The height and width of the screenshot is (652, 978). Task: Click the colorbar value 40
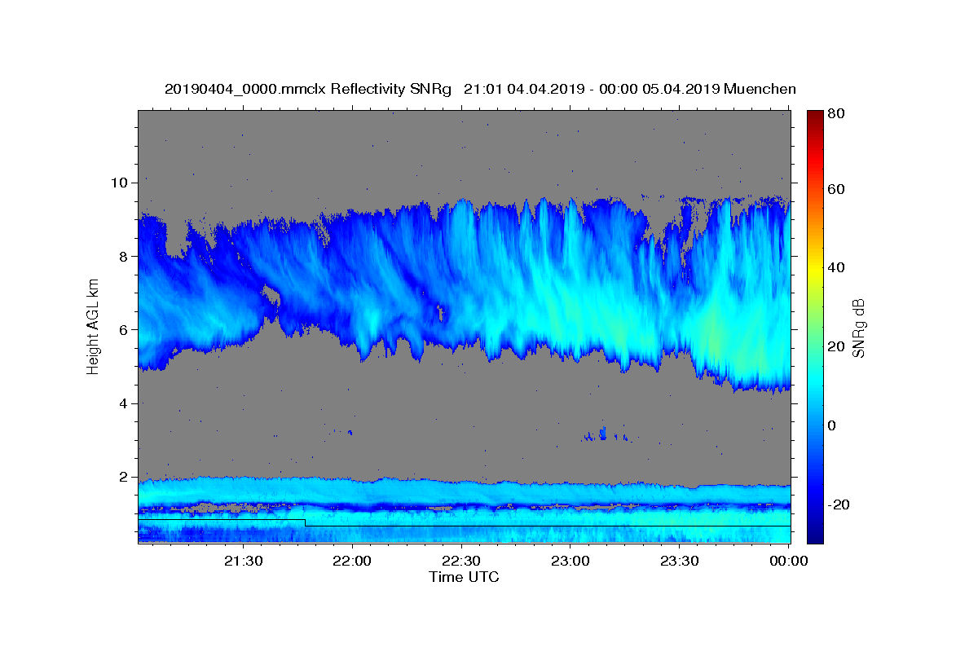pos(836,268)
